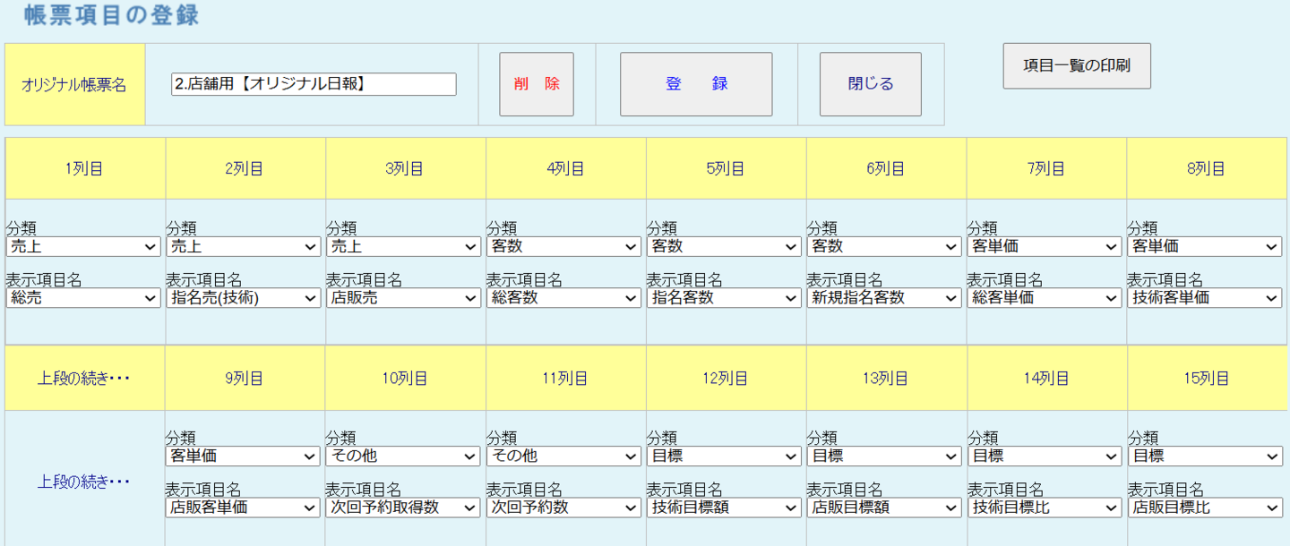
Task: Click the 閉じる close button
Action: [870, 84]
